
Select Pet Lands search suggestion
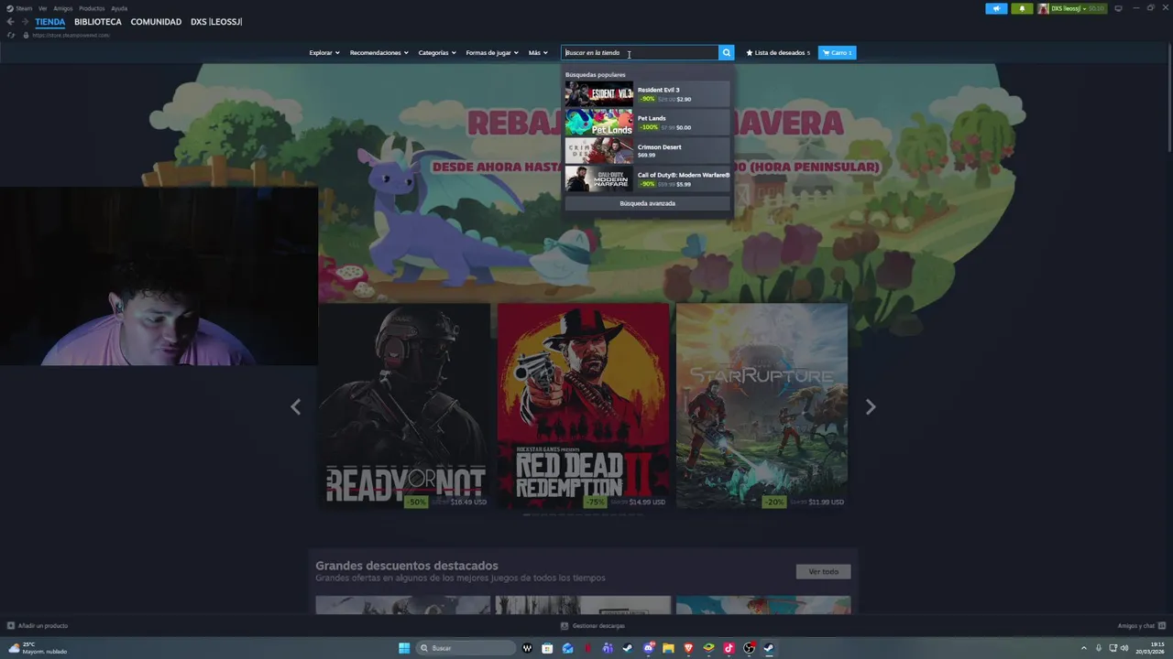647,123
